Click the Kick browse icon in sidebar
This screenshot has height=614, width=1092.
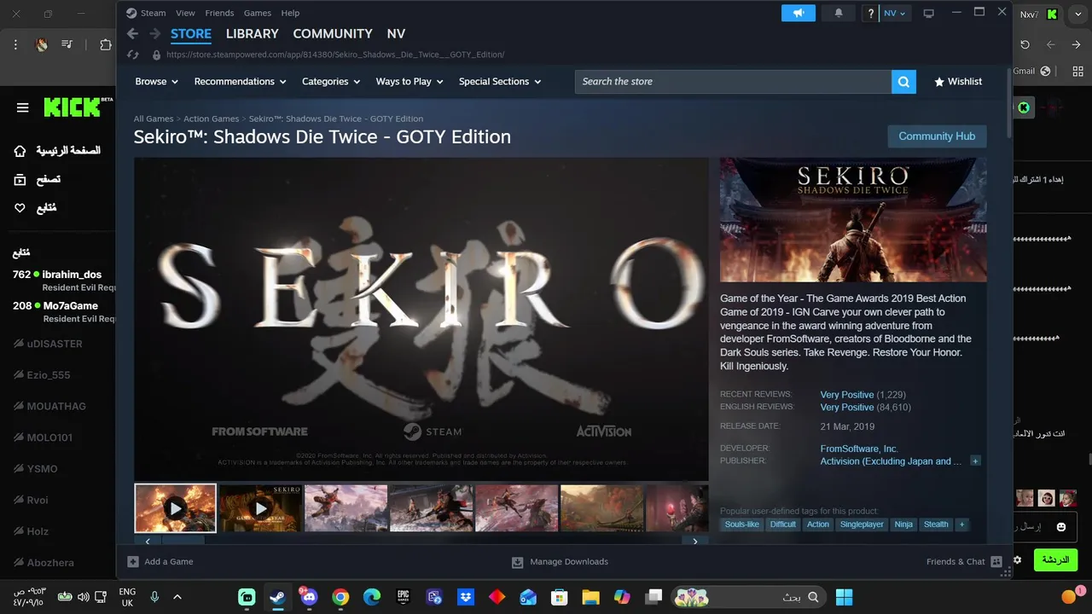pyautogui.click(x=20, y=179)
